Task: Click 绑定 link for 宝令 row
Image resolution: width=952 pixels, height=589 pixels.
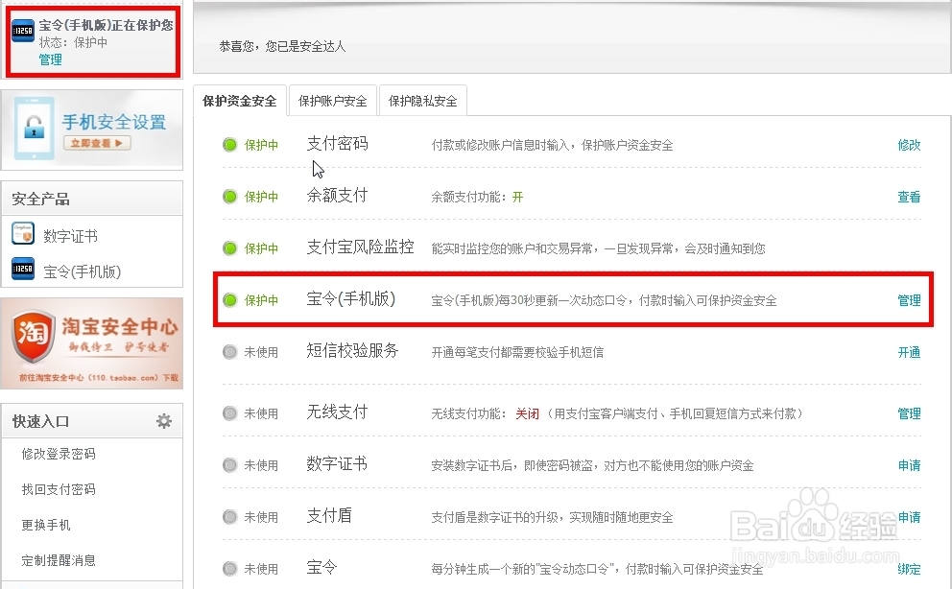Action: point(909,569)
